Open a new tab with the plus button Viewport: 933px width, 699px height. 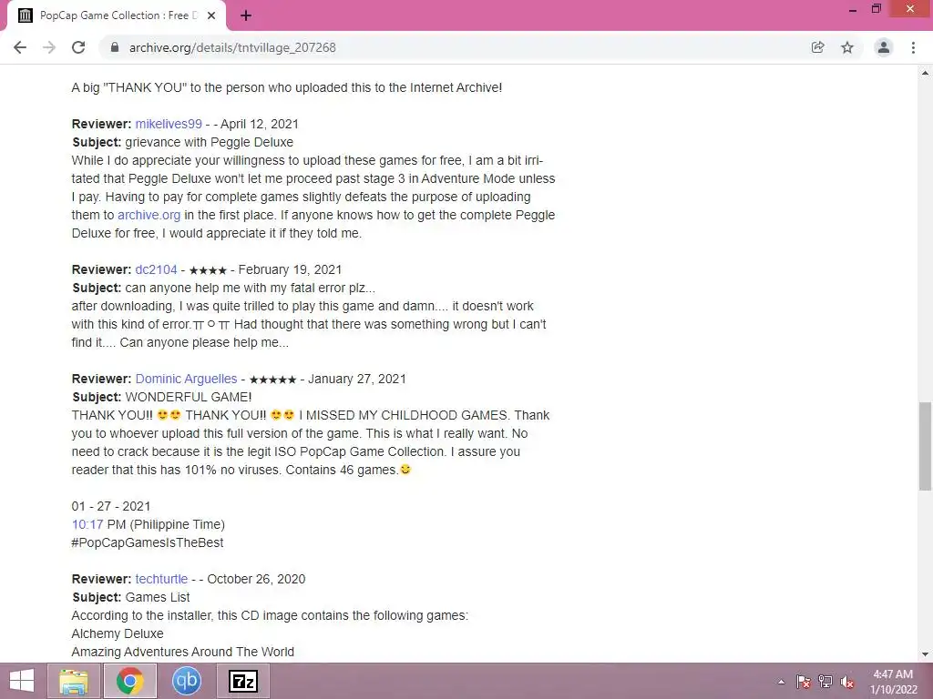(x=246, y=16)
